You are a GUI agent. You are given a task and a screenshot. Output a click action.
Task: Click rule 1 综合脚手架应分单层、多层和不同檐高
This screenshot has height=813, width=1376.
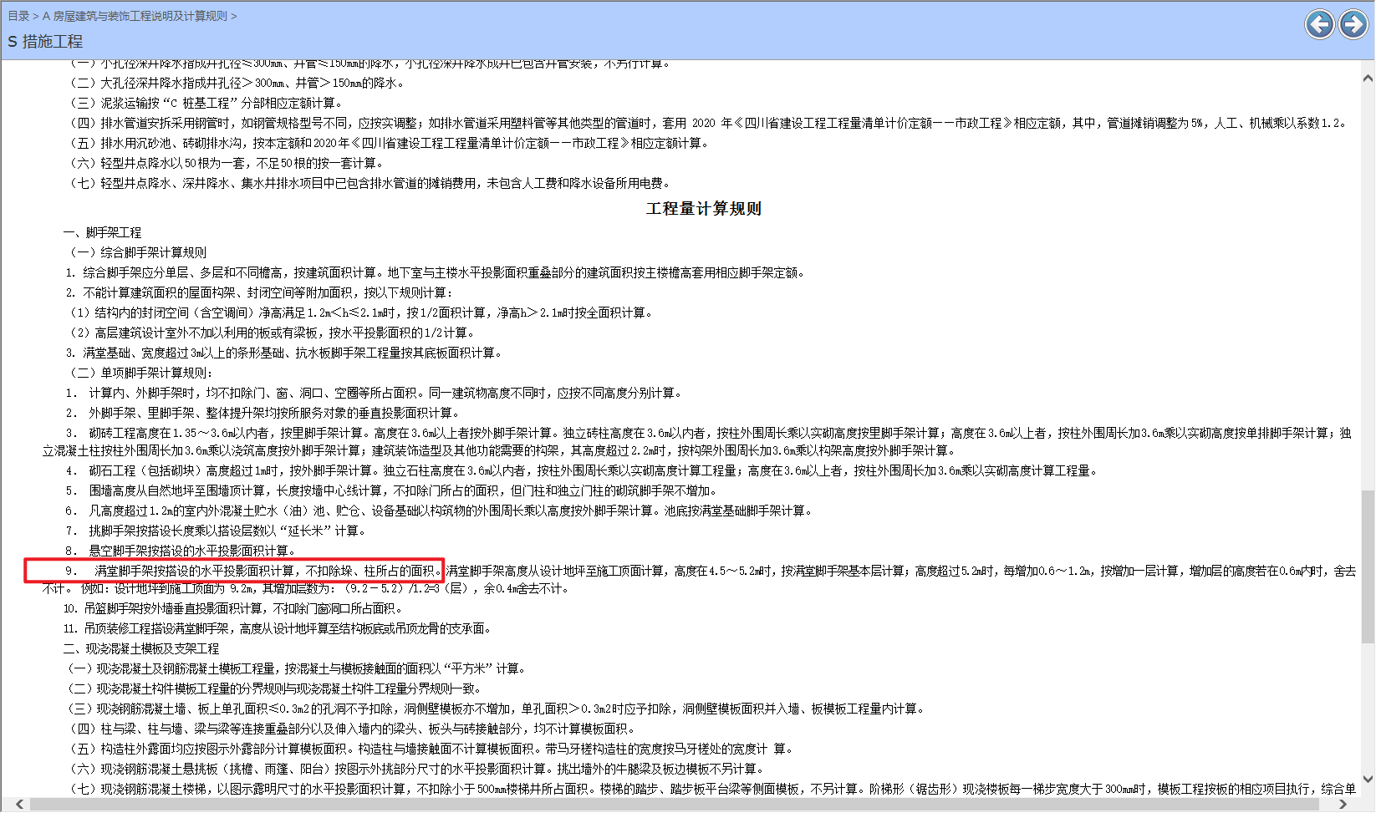click(435, 272)
